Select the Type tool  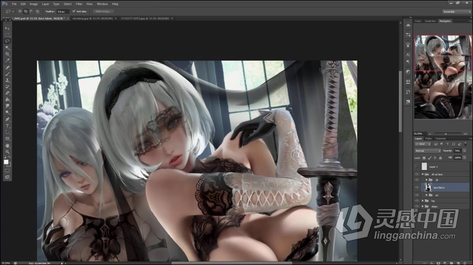(x=7, y=125)
